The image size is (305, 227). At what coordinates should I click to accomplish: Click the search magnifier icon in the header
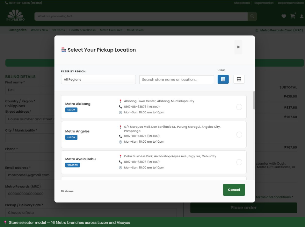tap(252, 16)
